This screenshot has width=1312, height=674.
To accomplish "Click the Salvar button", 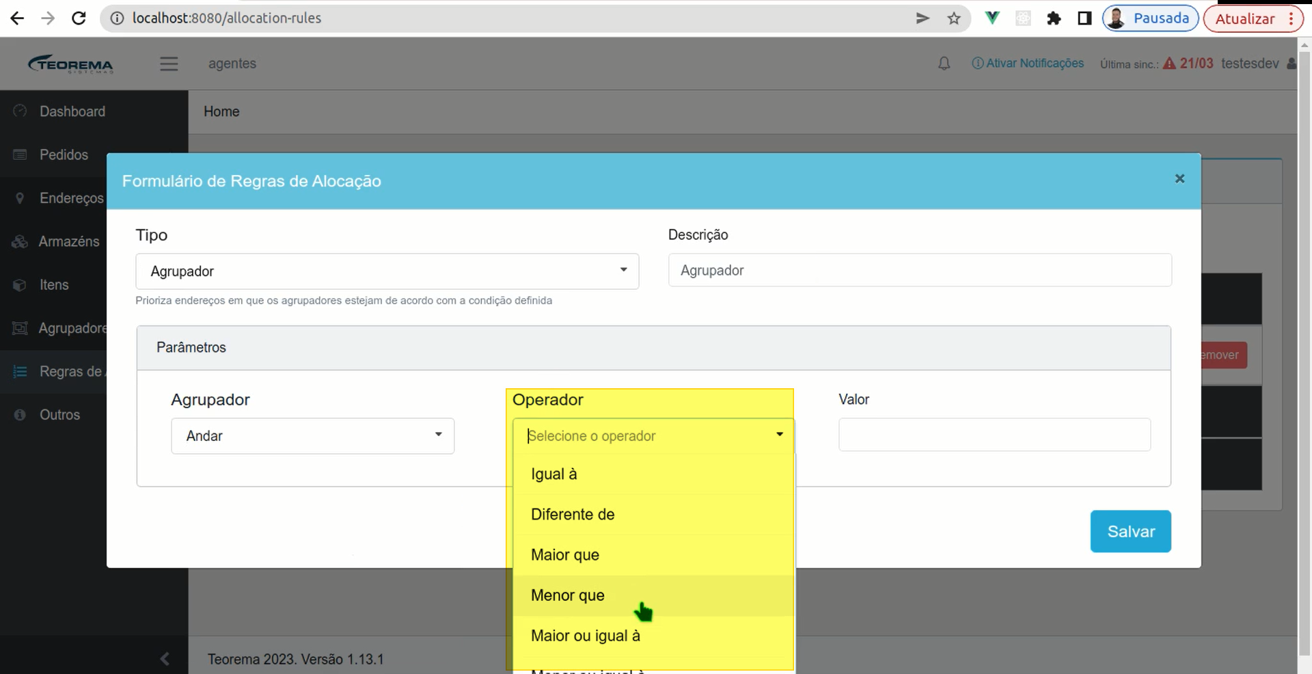I will click(1131, 531).
